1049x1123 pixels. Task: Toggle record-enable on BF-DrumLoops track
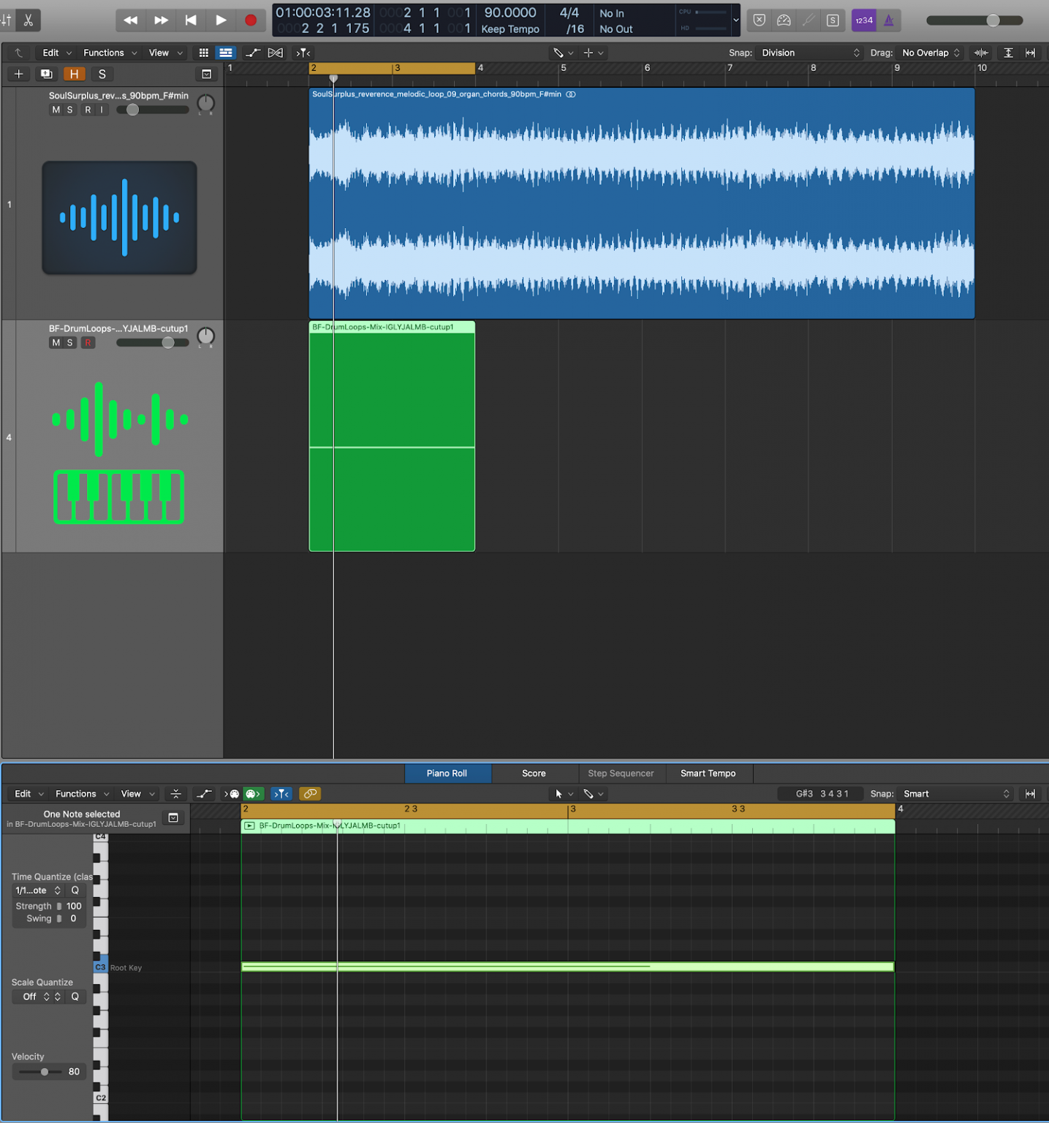tap(88, 342)
